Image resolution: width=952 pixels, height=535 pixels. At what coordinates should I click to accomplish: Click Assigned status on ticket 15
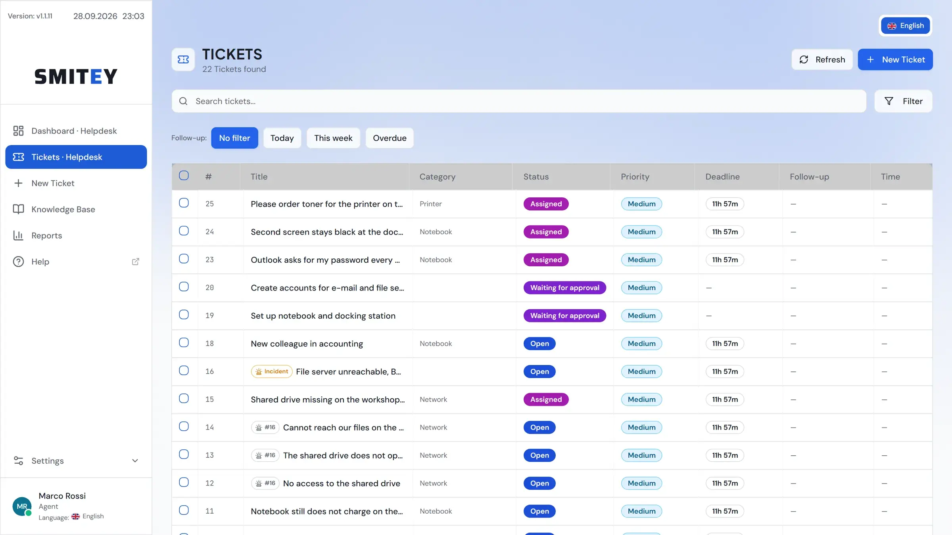pos(546,399)
